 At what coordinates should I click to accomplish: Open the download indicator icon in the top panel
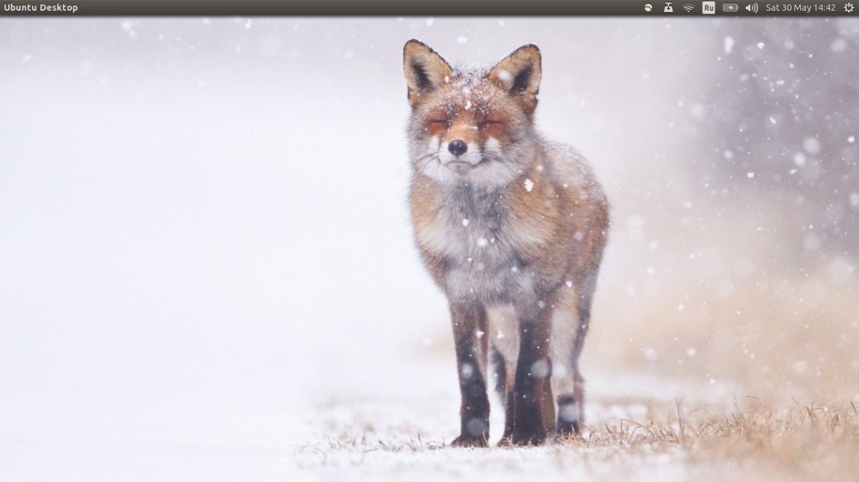click(x=668, y=8)
